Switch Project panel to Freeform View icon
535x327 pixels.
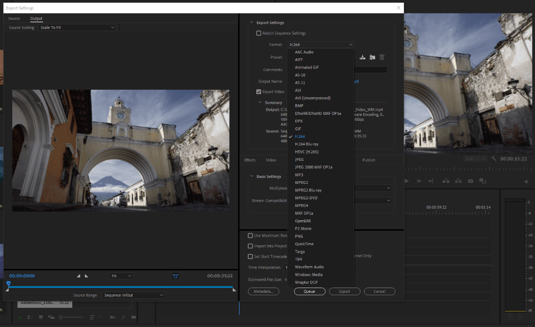[51, 317]
